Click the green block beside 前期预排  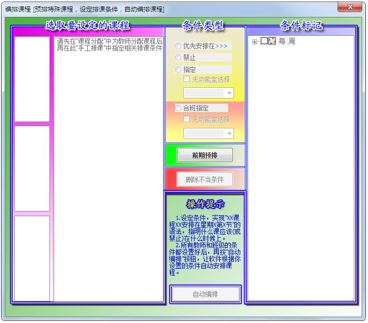pos(171,155)
